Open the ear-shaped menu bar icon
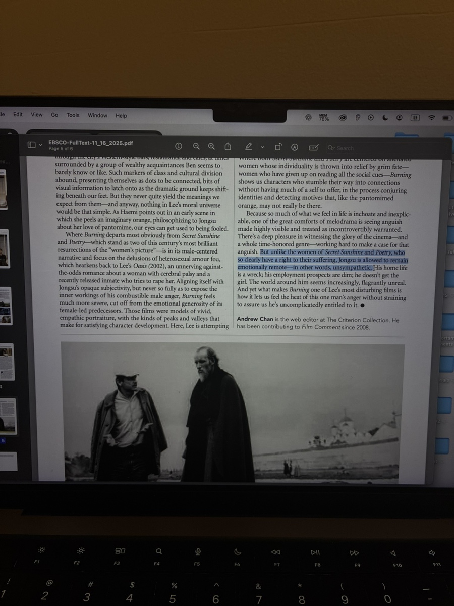The width and height of the screenshot is (454, 606). 358,117
